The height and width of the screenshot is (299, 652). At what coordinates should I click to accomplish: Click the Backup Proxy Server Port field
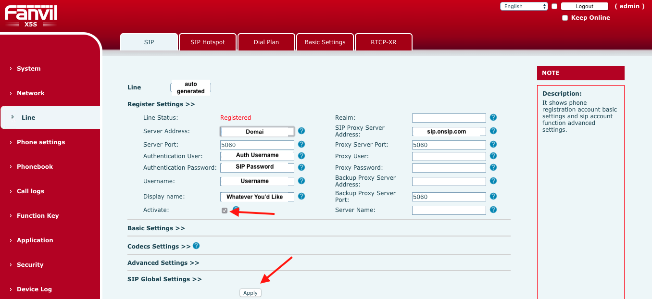pos(449,197)
